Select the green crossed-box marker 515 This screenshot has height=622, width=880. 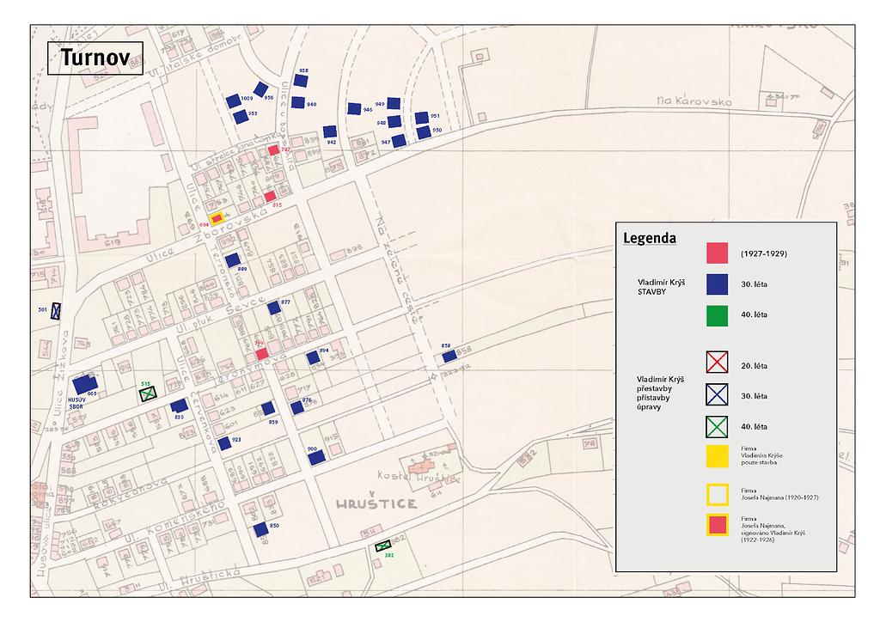click(x=150, y=393)
